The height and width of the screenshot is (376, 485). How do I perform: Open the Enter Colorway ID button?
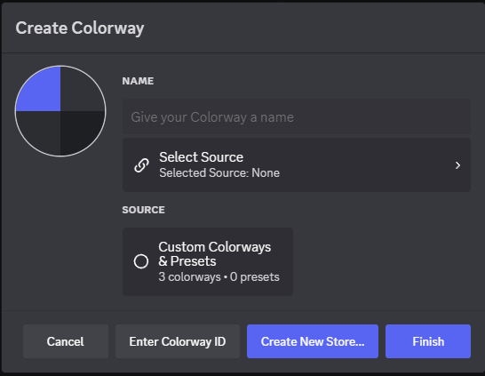coord(178,341)
